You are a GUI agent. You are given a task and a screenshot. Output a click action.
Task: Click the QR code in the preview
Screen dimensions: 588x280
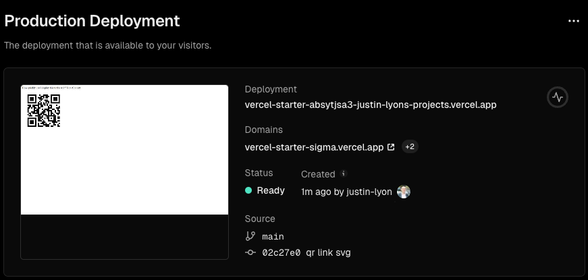pos(44,111)
